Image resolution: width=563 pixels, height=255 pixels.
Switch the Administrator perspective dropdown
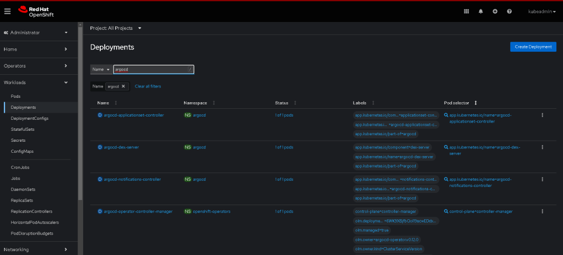coord(36,32)
